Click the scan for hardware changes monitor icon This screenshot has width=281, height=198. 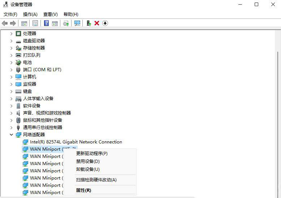77,23
